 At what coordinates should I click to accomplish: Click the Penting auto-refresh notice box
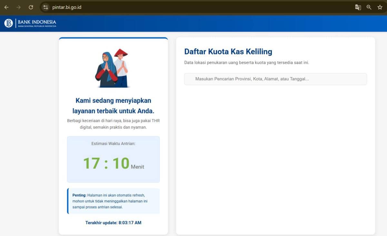click(x=113, y=200)
